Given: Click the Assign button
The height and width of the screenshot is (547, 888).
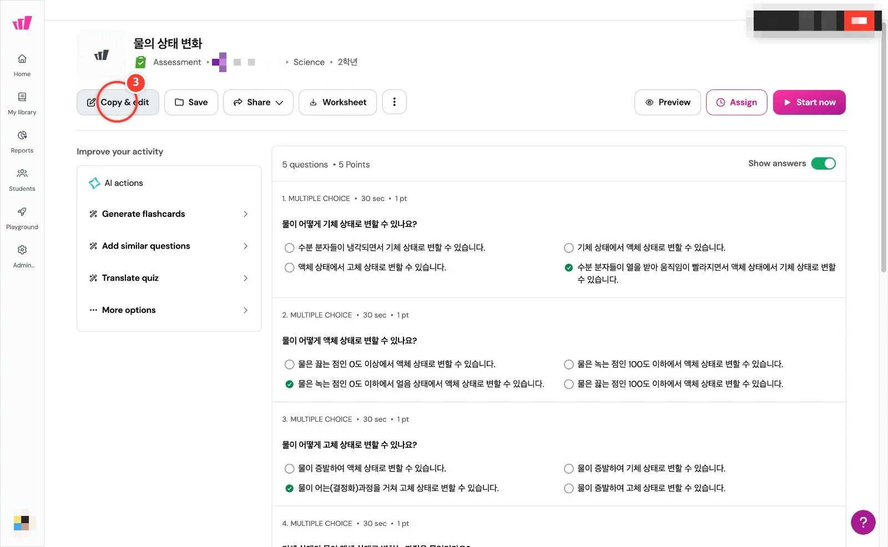Looking at the screenshot, I should 736,102.
